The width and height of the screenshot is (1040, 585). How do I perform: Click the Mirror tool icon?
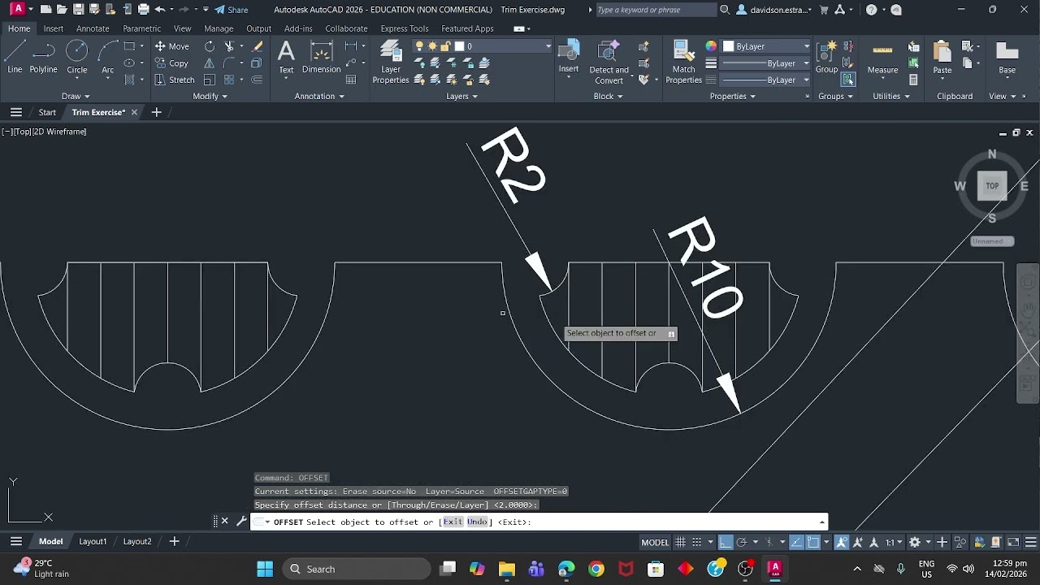coord(210,63)
